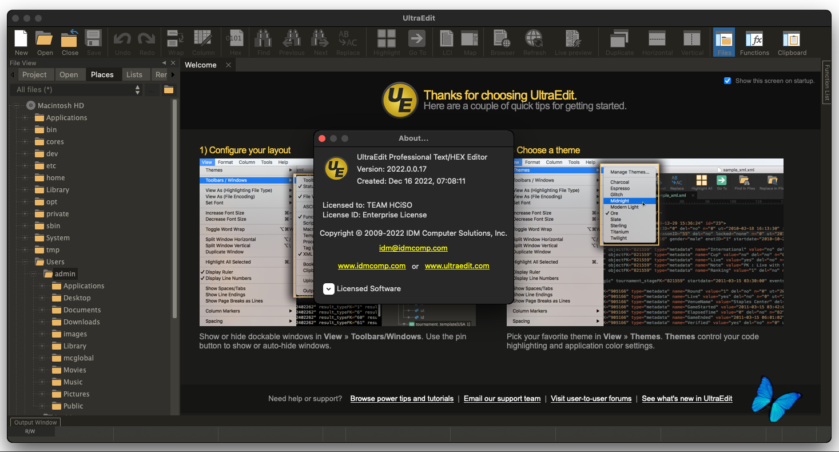Collapse the Users folder node
This screenshot has height=452, width=839.
25,262
